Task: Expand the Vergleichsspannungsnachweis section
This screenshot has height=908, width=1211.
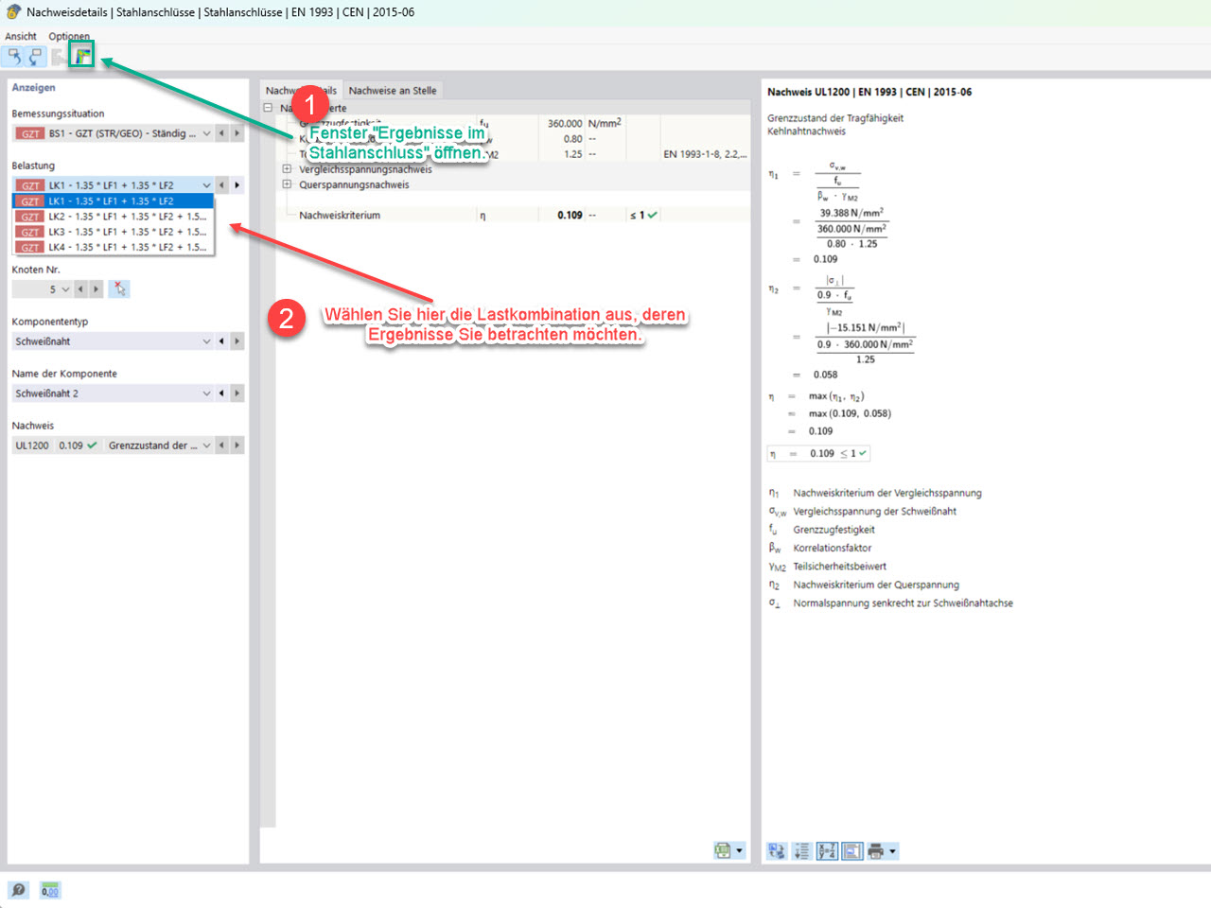Action: [287, 169]
